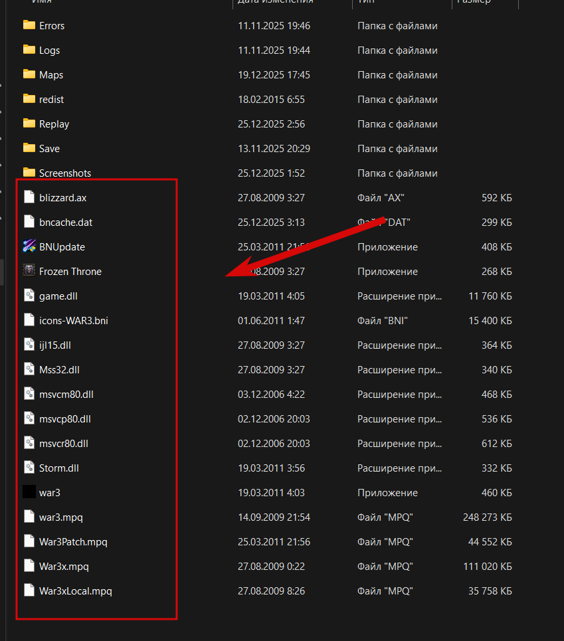Click the date 19.12.2025 17:45

pos(274,75)
